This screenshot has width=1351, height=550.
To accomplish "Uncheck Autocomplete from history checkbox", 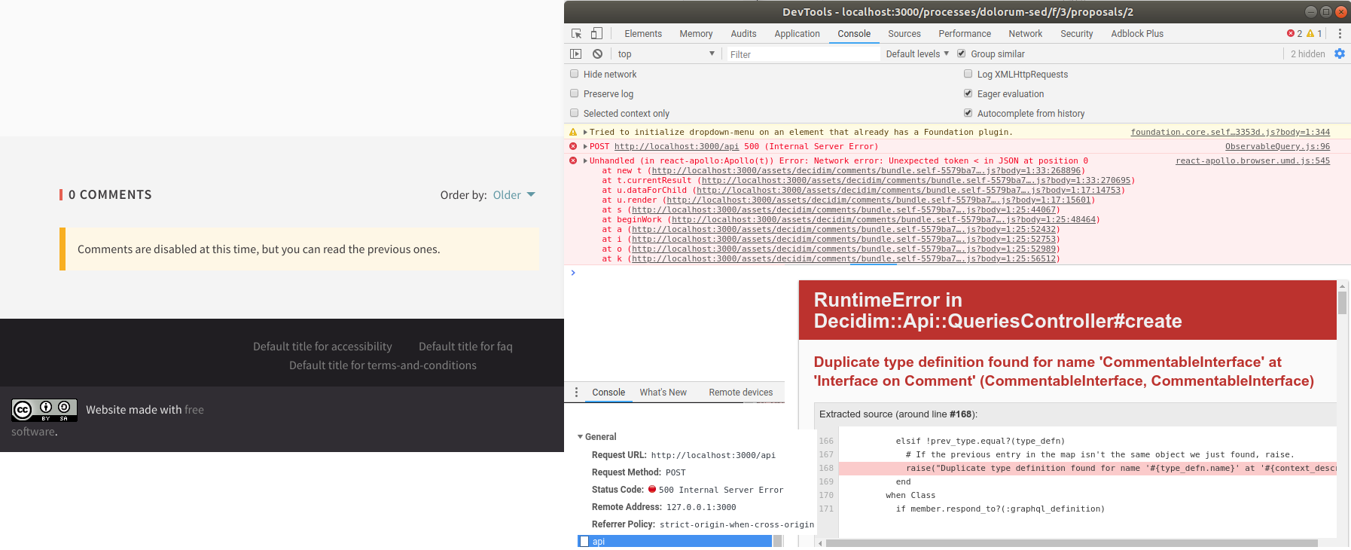I will (968, 113).
